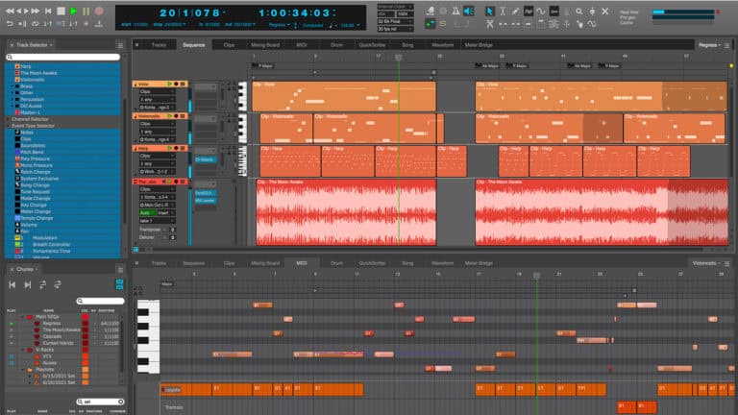Click the fast forward double-arrow button
738x415 pixels.
[35, 11]
